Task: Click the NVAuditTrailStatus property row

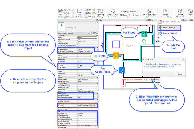Action: (x=77, y=101)
